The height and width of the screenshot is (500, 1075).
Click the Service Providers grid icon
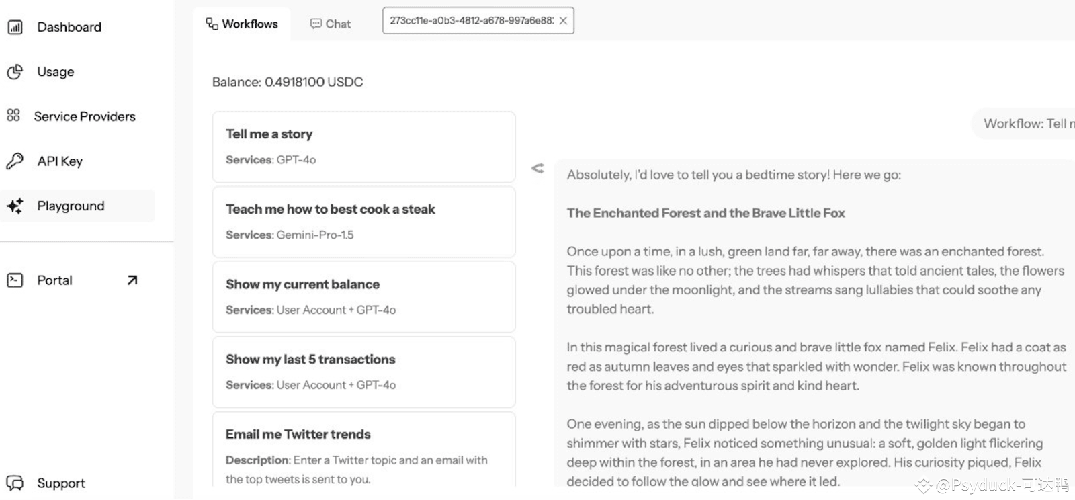[13, 116]
